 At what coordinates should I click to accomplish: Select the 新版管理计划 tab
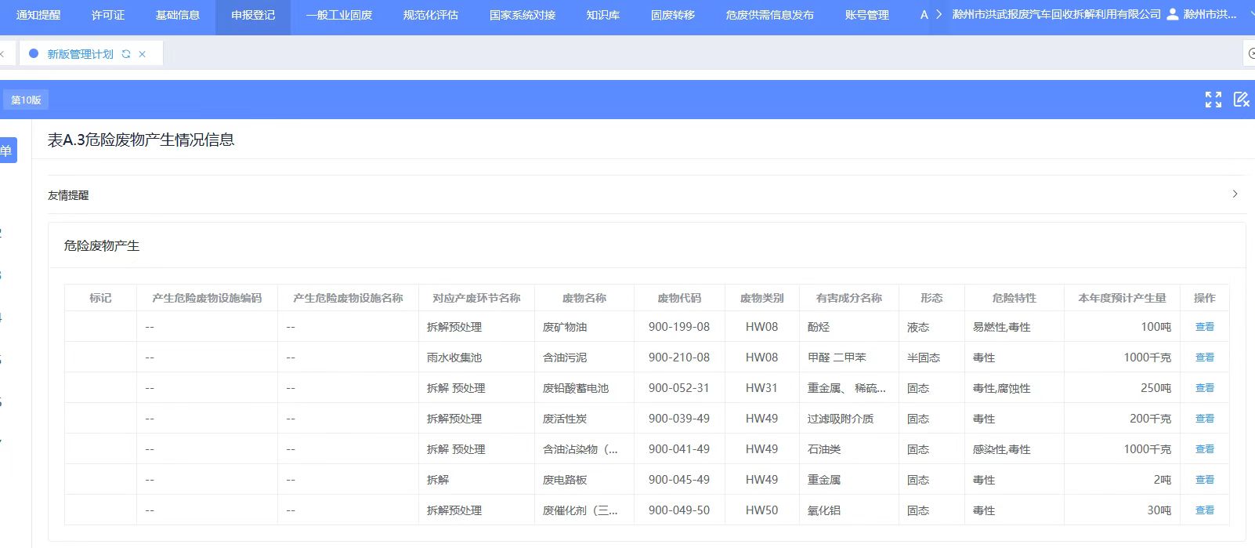tap(80, 54)
